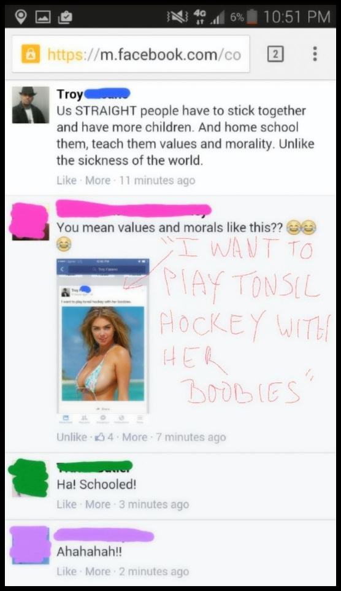The width and height of the screenshot is (341, 591).
Task: Like the 'Ahahahah!!' comment
Action: click(66, 571)
